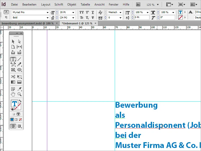The image size is (201, 151).
Task: Select the Selection tool (black arrow)
Action: pyautogui.click(x=13, y=42)
